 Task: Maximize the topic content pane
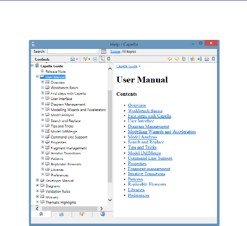pos(213,59)
